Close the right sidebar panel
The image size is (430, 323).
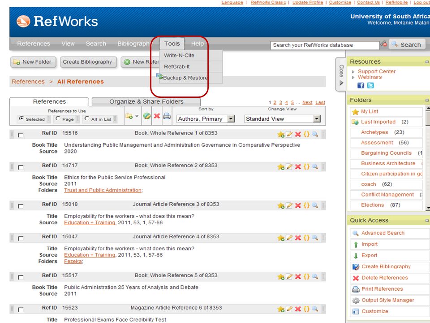click(x=341, y=74)
